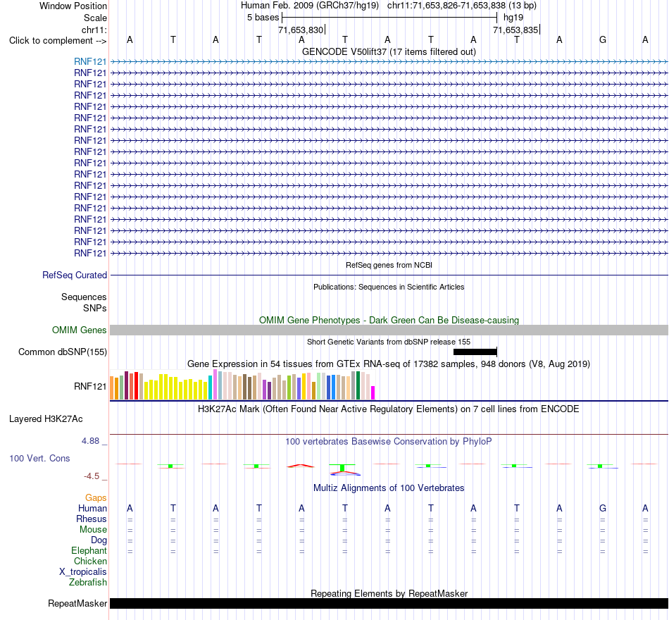
Task: Click the 71,653,835 position marker
Action: tap(515, 30)
